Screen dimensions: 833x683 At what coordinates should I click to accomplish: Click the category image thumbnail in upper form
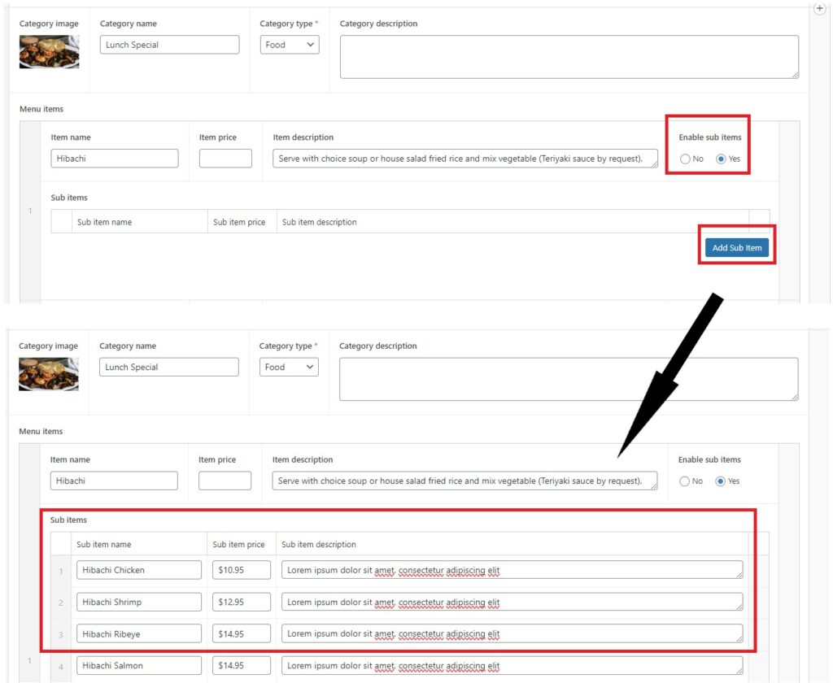click(49, 52)
